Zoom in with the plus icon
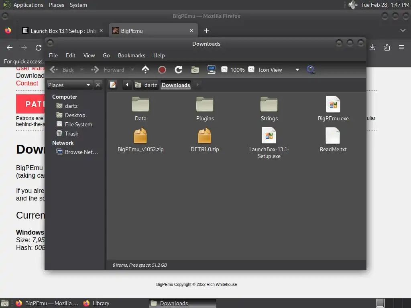The height and width of the screenshot is (308, 411). tap(251, 69)
